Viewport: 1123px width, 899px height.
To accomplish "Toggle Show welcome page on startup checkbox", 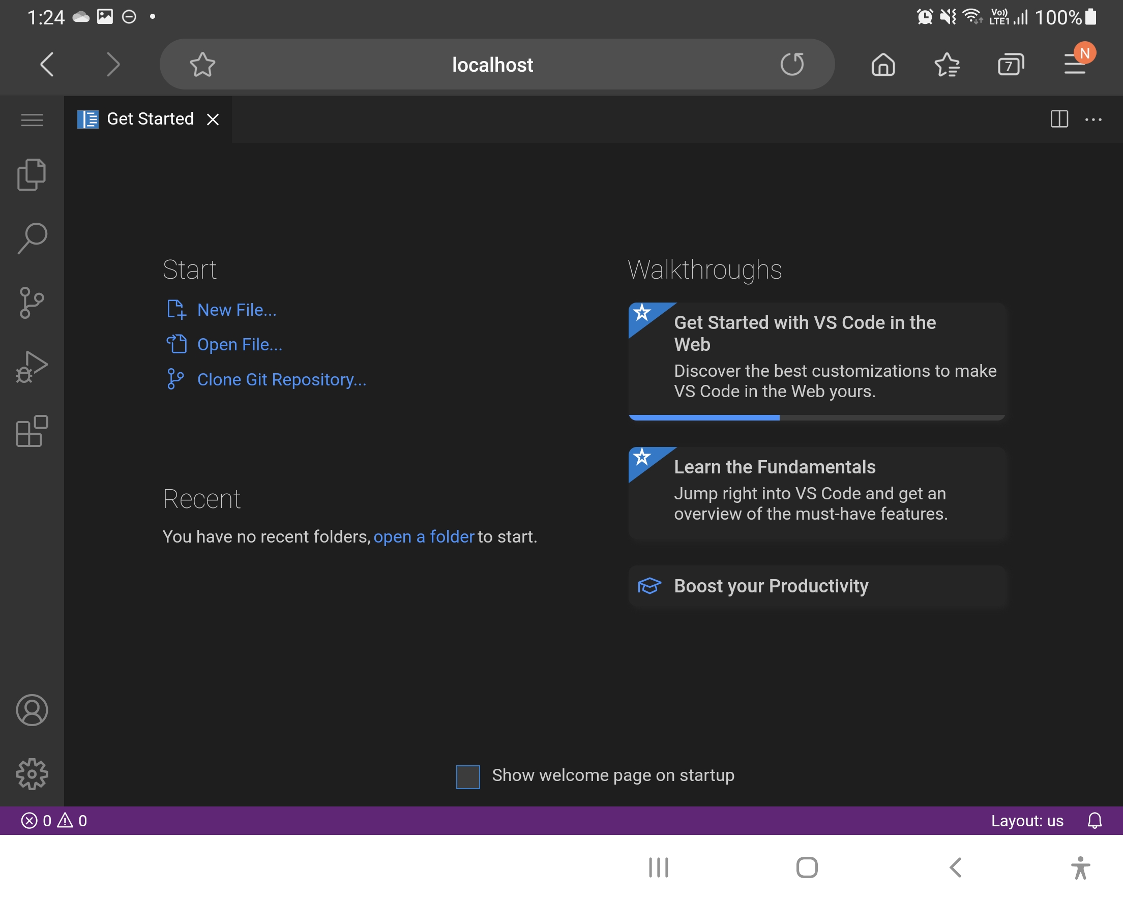I will (x=468, y=776).
